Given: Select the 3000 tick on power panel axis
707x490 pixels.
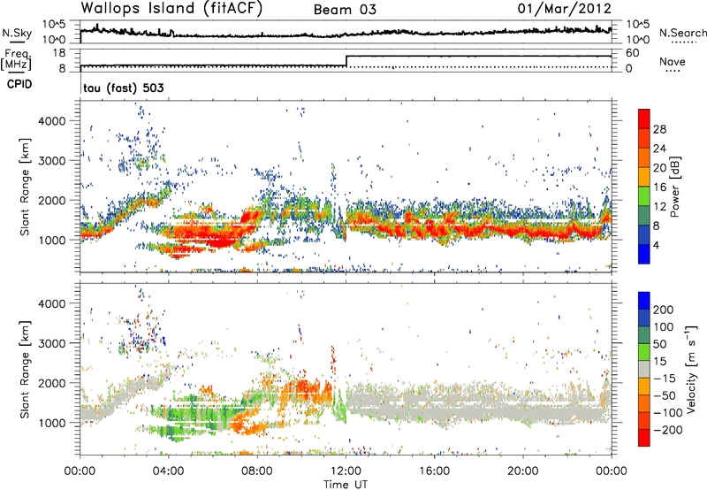Looking at the screenshot, I should point(51,161).
